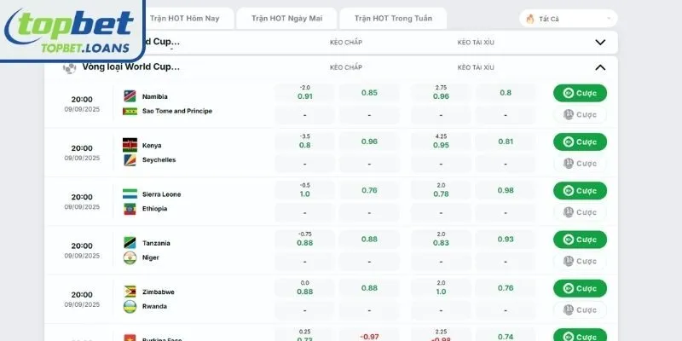
Task: Open the Tất Cả filter dropdown
Action: [568, 19]
